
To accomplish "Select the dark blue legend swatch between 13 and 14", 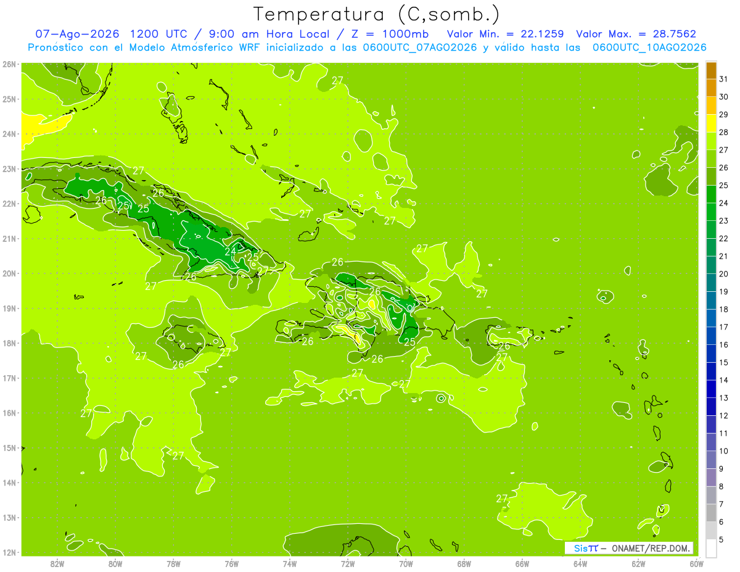I will pos(711,389).
